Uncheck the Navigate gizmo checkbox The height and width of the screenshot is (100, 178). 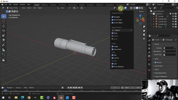click(112, 17)
